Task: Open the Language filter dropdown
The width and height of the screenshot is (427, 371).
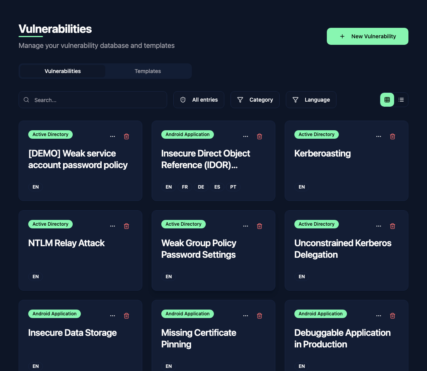Action: coord(311,100)
